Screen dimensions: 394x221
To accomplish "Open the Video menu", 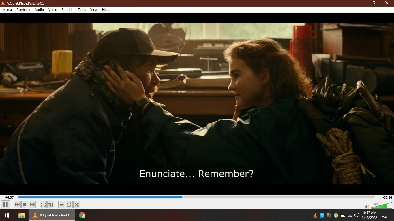I will coord(53,10).
